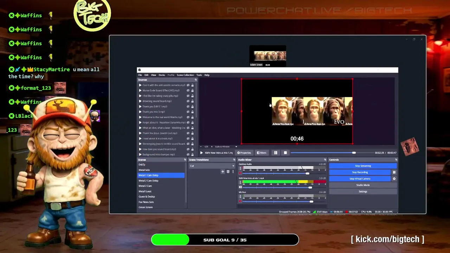
Task: Open the Cut transition dropdown
Action: coord(212,166)
